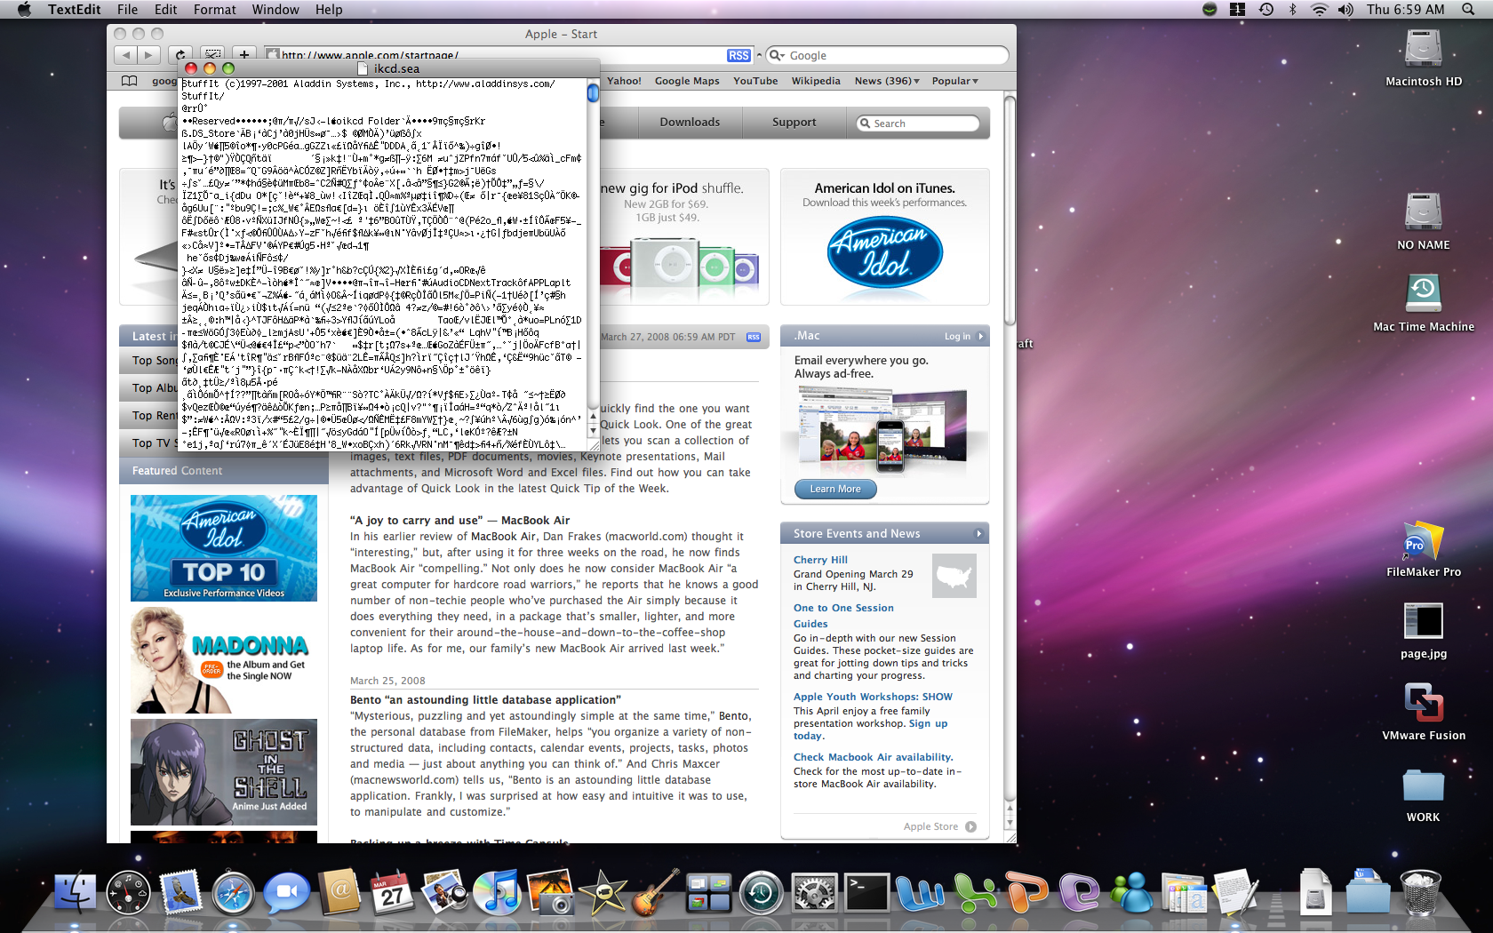Open the Wi-Fi status menu
Image resolution: width=1493 pixels, height=933 pixels.
1320,10
